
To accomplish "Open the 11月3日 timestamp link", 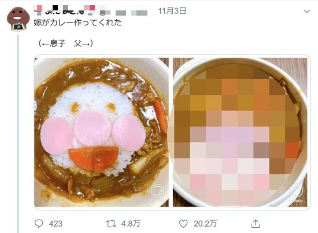I will tap(172, 11).
